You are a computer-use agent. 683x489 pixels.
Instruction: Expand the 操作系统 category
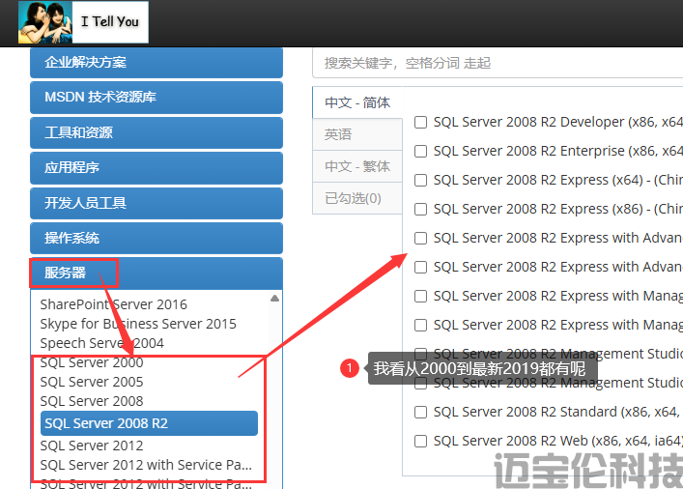pos(157,239)
